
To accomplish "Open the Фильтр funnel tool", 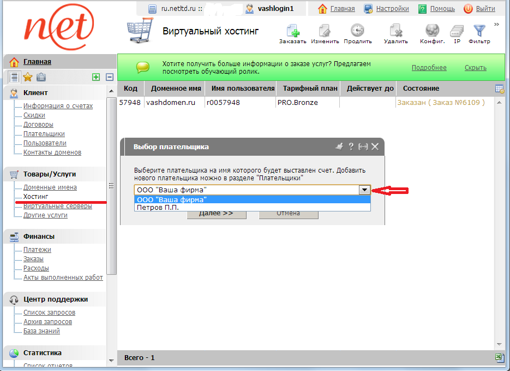I will click(x=479, y=32).
